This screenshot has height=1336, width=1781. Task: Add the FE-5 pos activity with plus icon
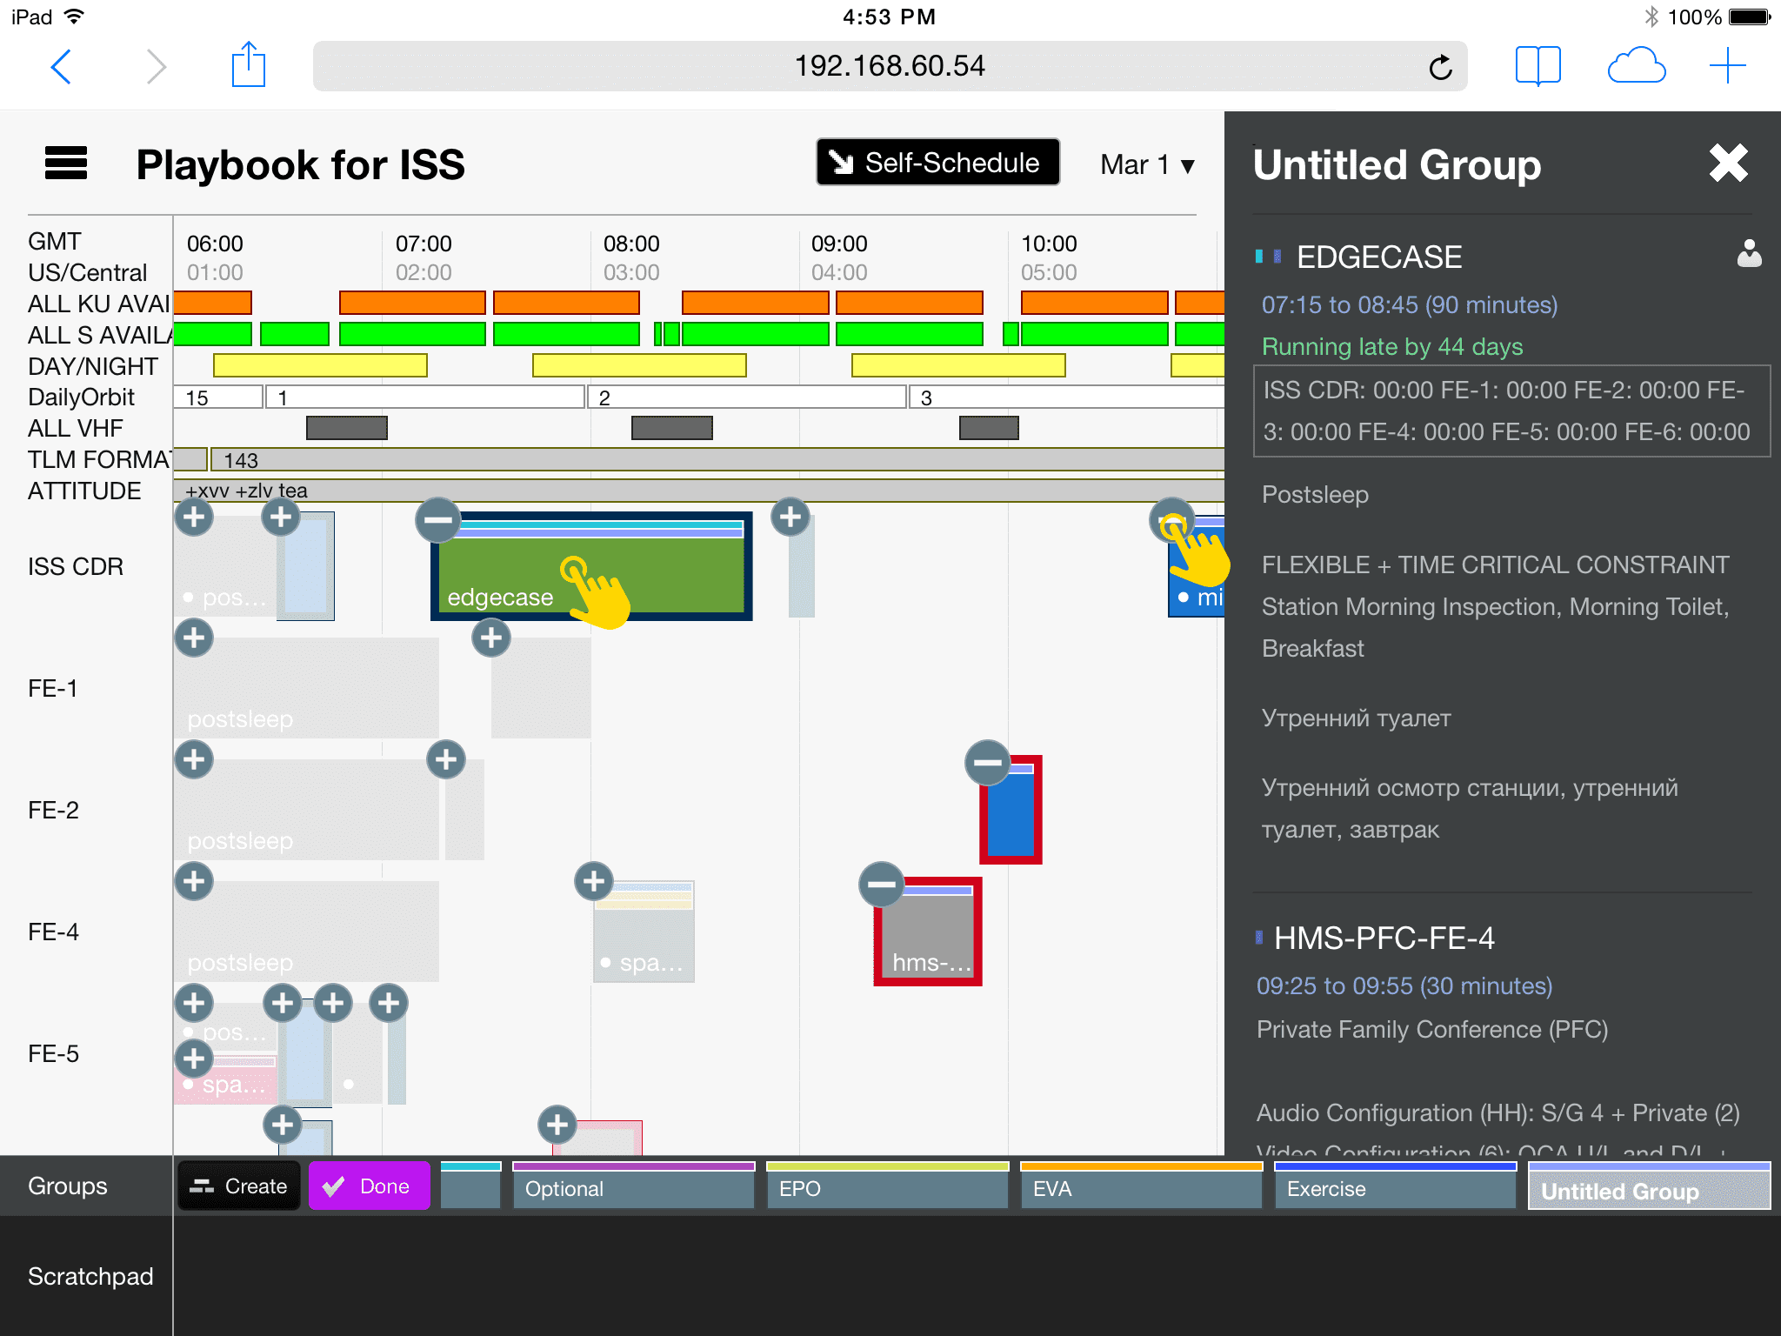pos(194,1003)
